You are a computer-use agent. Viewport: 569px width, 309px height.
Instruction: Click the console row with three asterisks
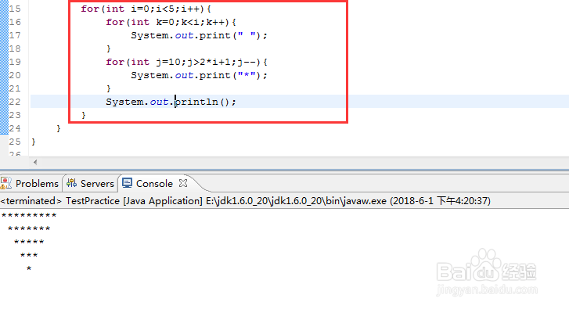pyautogui.click(x=29, y=255)
